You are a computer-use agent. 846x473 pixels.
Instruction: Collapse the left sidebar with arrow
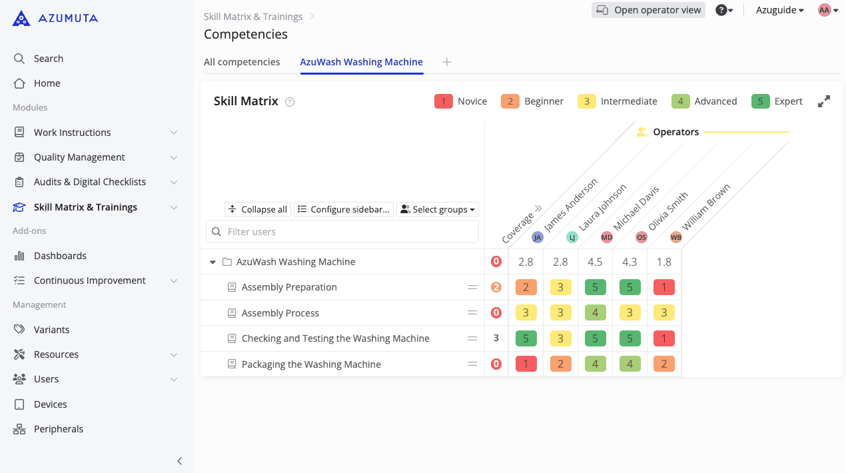click(x=179, y=461)
